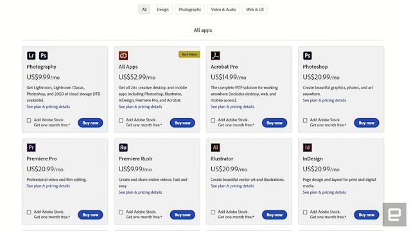
Task: Buy now the All Apps plan
Action: [182, 123]
